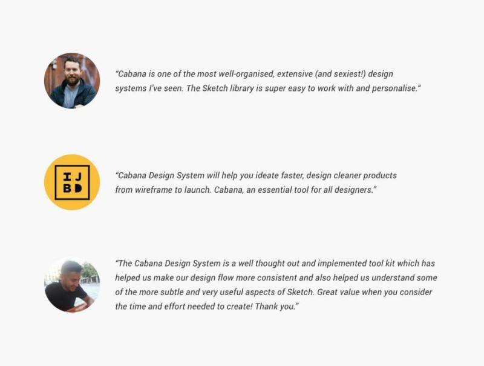The width and height of the screenshot is (484, 366).
Task: Click the bearded man's circular avatar
Action: pos(72,81)
